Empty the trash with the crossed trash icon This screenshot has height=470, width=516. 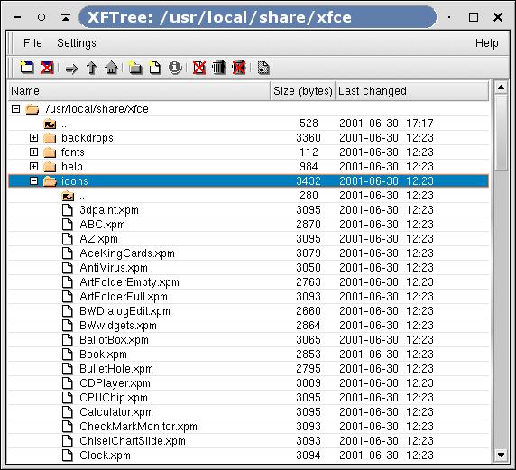[x=239, y=68]
